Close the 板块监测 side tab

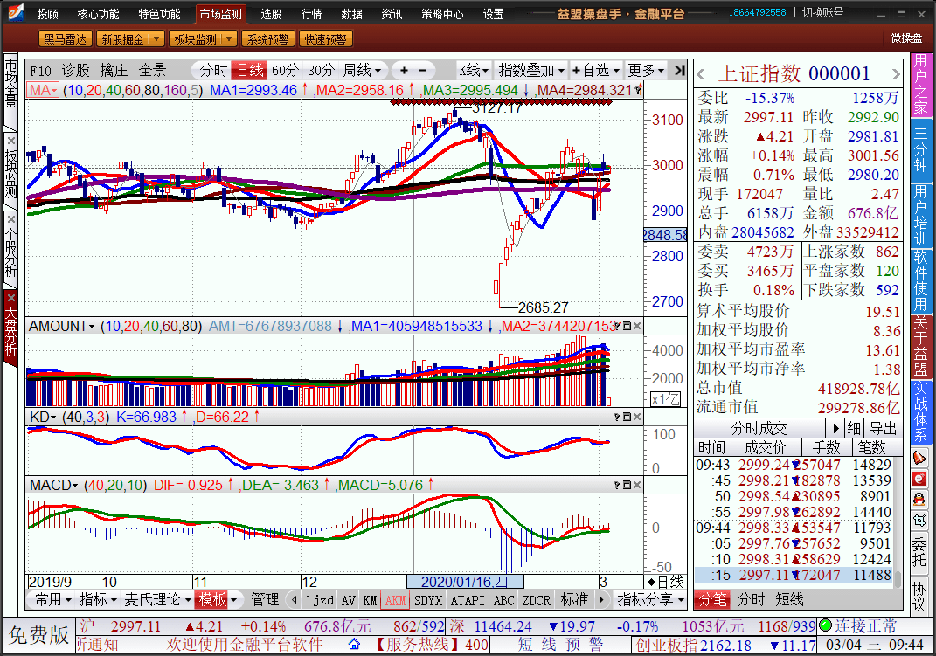click(x=10, y=141)
